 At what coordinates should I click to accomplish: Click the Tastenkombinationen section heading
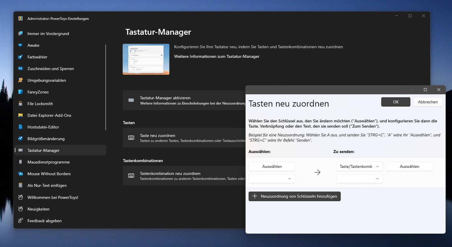(143, 161)
